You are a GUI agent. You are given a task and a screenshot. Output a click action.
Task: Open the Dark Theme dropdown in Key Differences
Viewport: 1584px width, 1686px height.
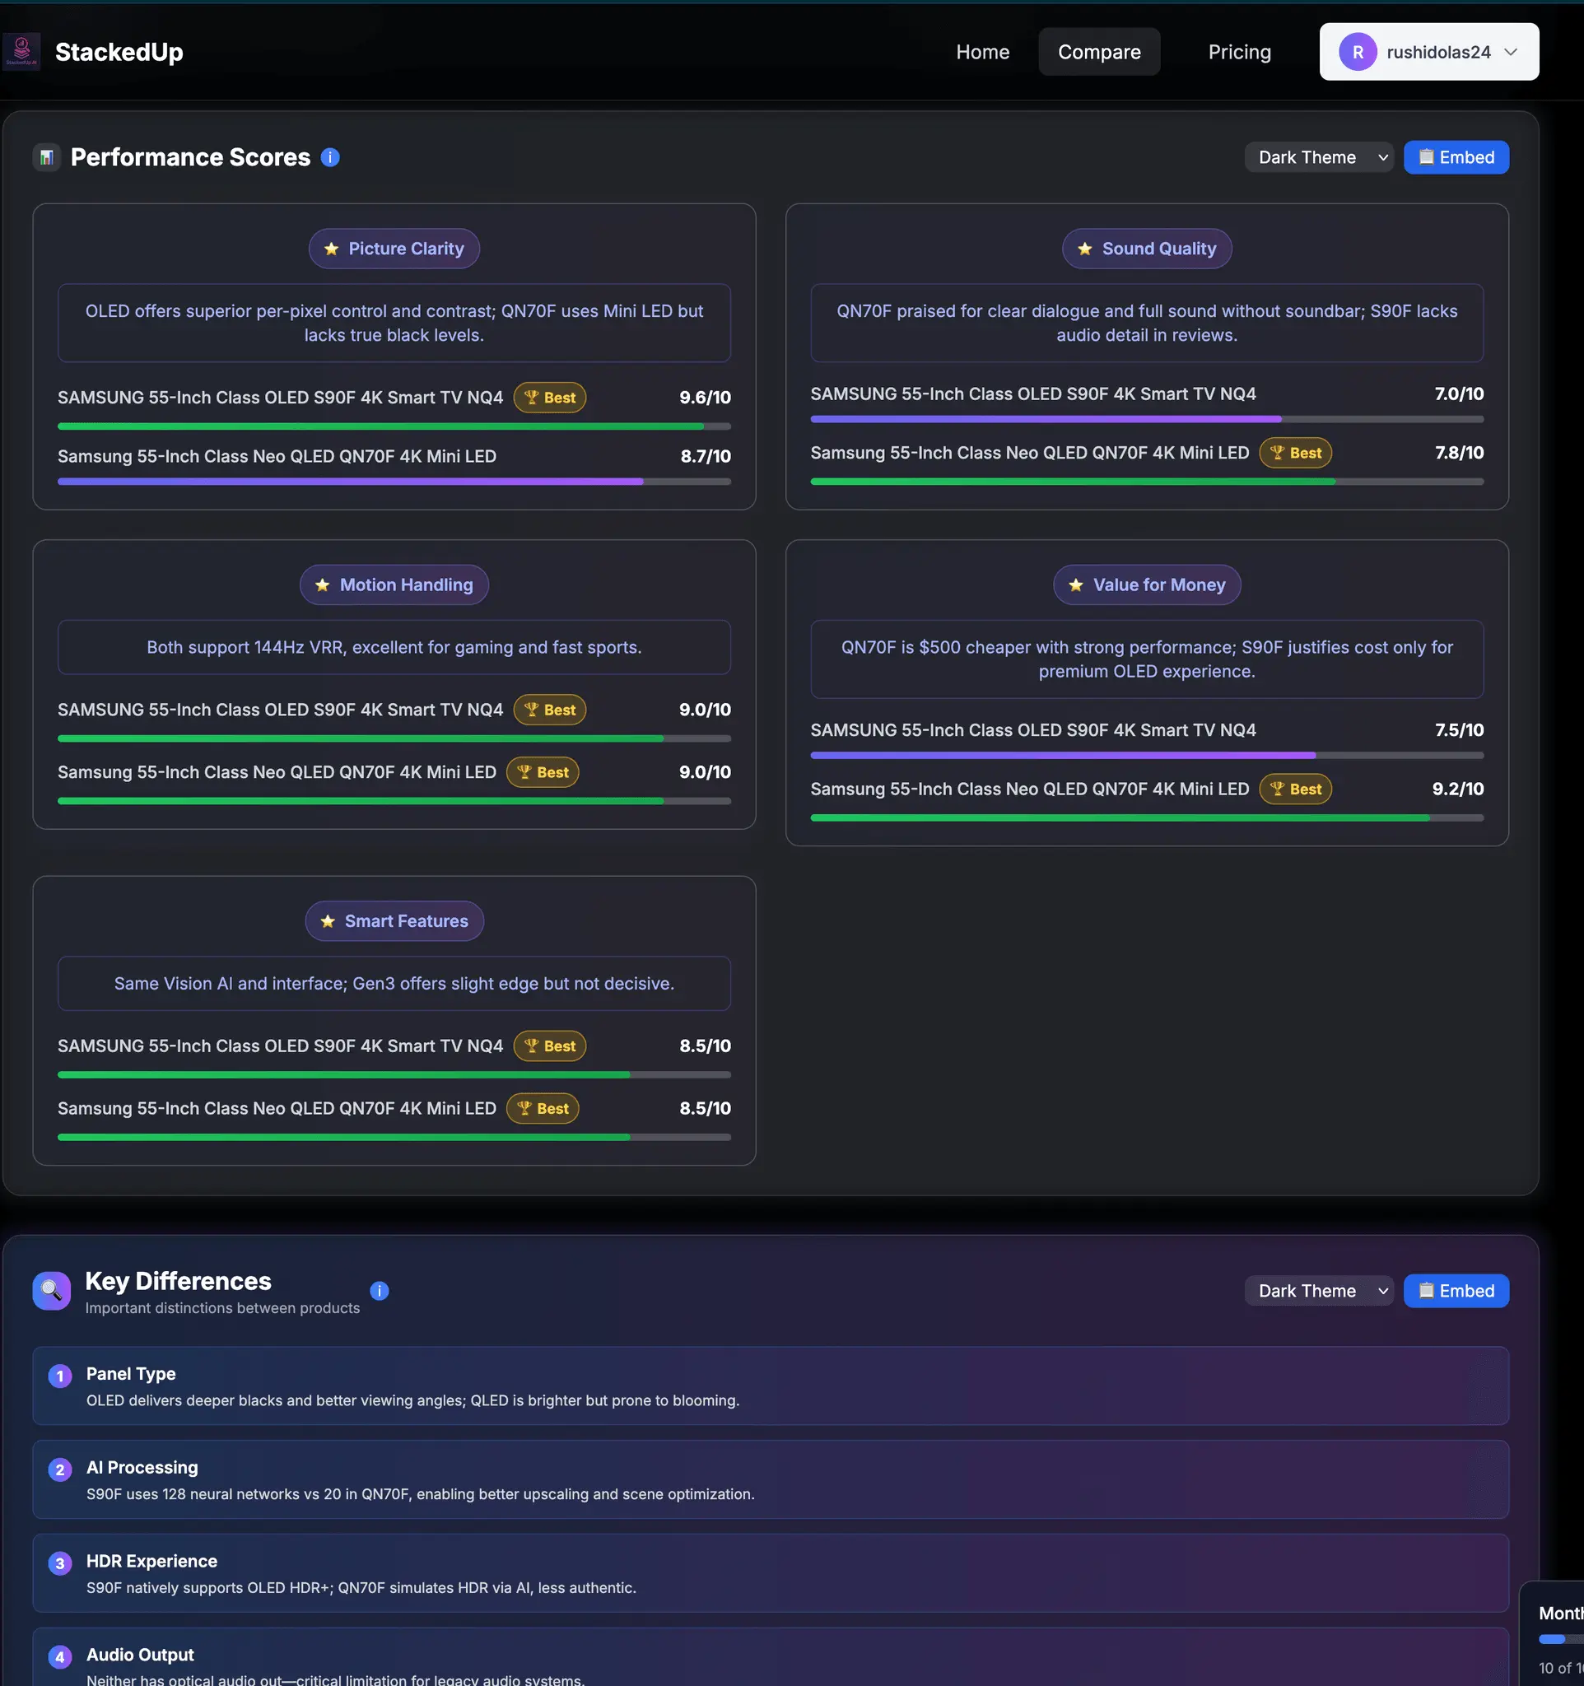(1319, 1291)
